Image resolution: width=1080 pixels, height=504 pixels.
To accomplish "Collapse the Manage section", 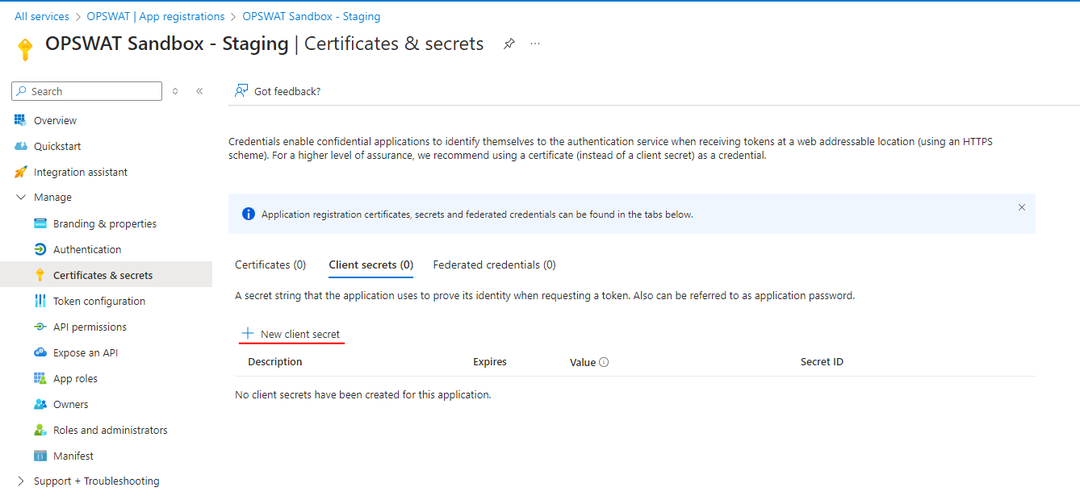I will point(21,198).
